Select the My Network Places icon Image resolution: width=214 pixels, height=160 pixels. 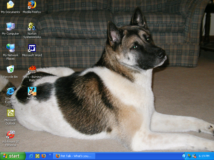(x=10, y=48)
